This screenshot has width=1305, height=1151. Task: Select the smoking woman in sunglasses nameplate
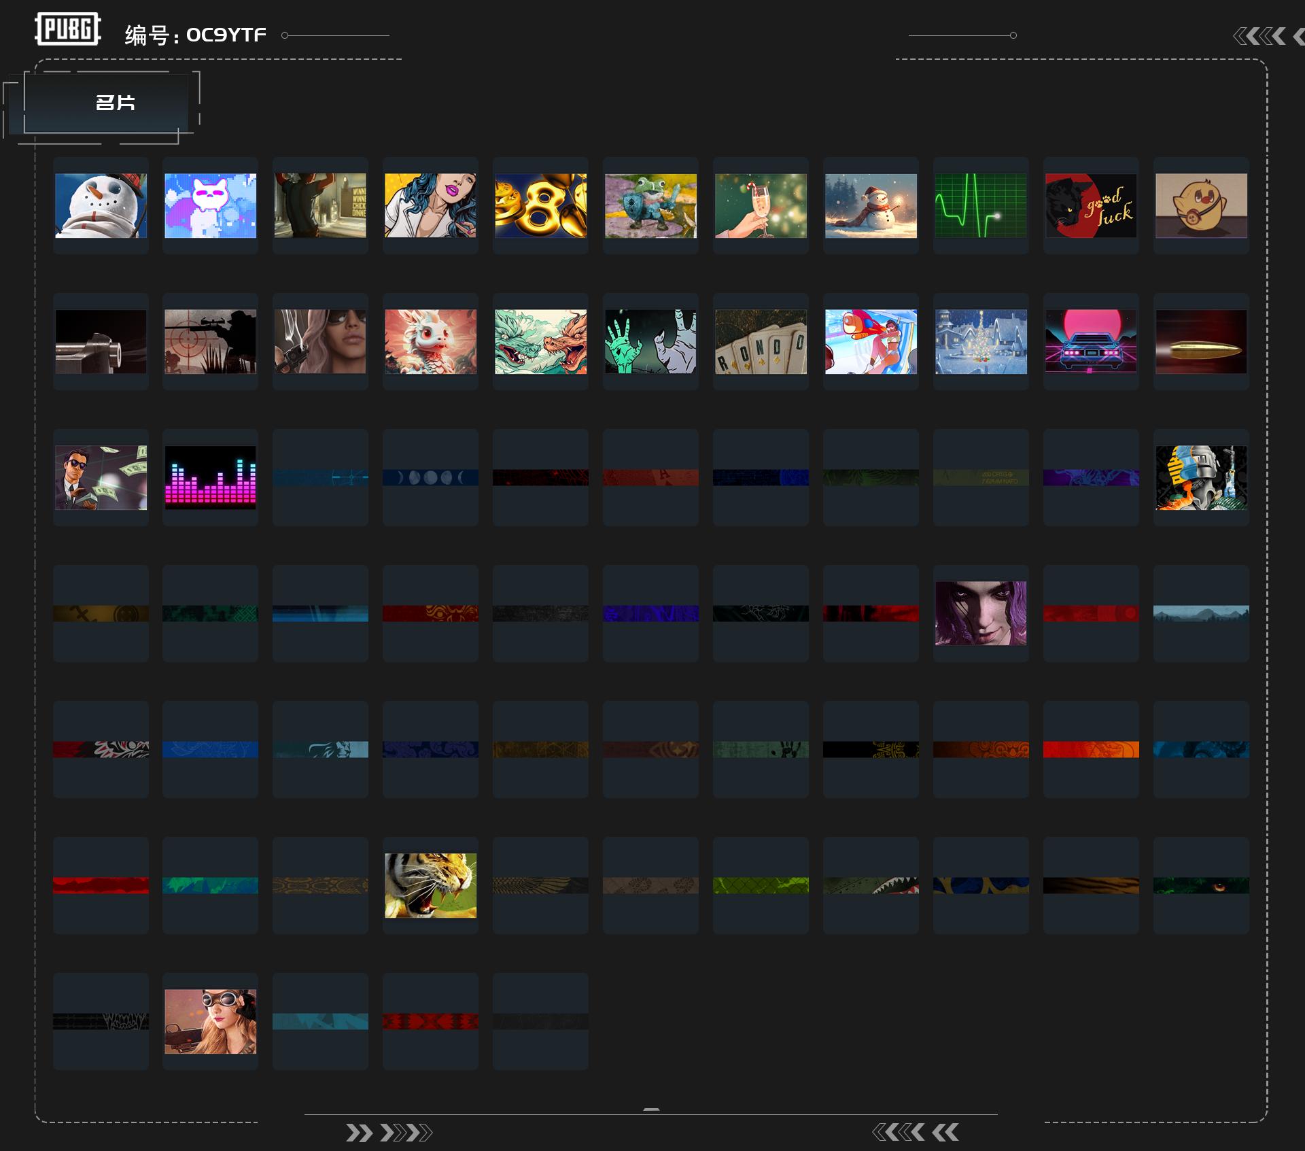coord(320,341)
